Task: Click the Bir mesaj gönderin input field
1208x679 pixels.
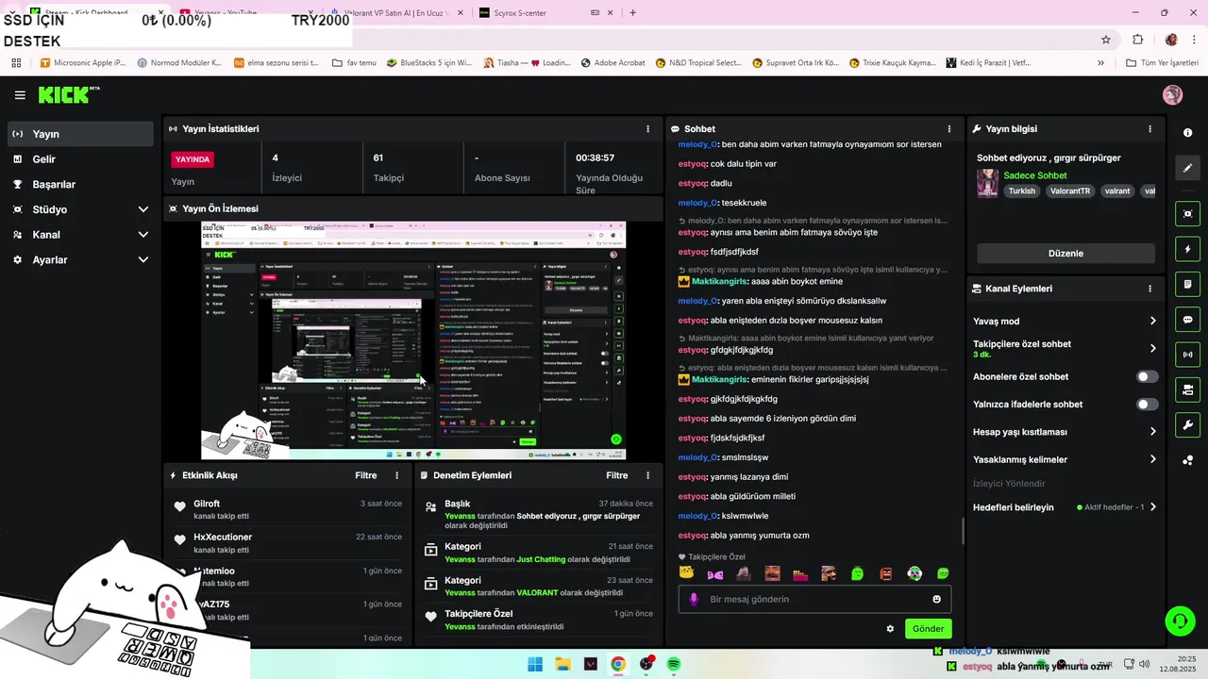Action: 814,599
